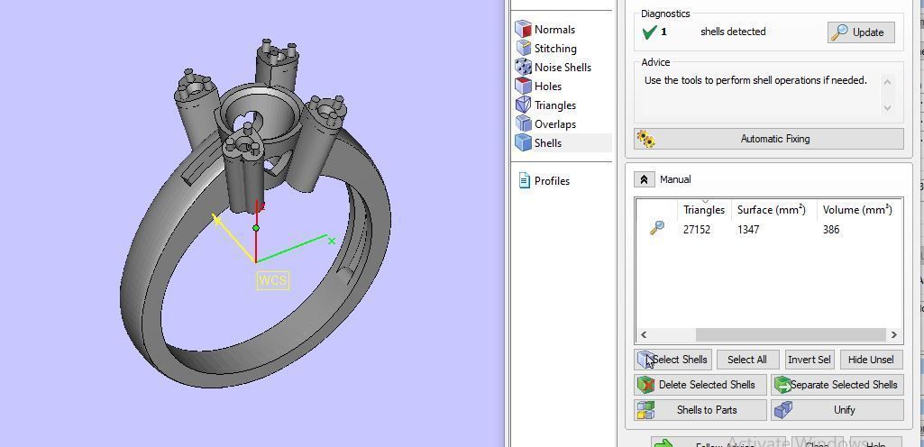
Task: Click surface value 1347
Action: 748,230
